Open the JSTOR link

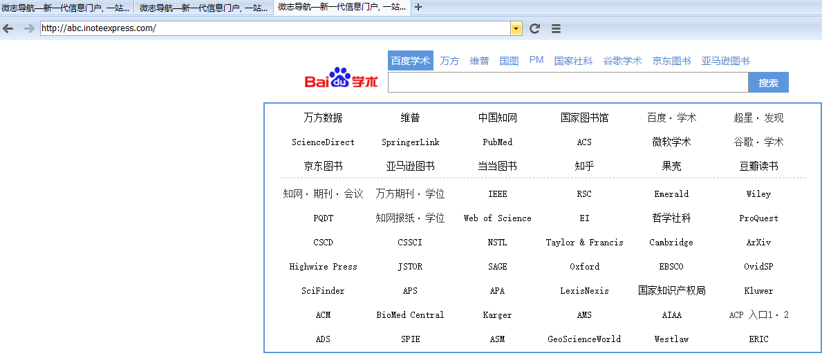point(411,266)
